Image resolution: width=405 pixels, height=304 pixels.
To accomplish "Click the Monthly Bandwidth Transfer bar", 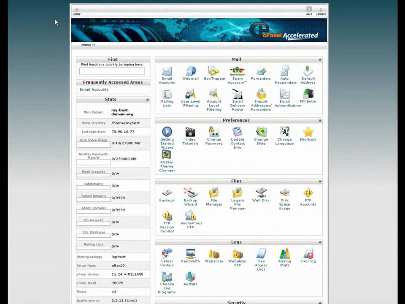I will [x=94, y=162].
